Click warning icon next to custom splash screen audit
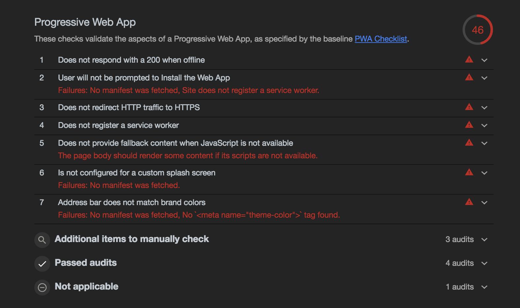520x308 pixels. tap(469, 172)
